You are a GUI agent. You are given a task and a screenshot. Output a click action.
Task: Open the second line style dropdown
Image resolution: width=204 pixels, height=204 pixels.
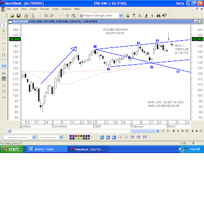click(61, 137)
